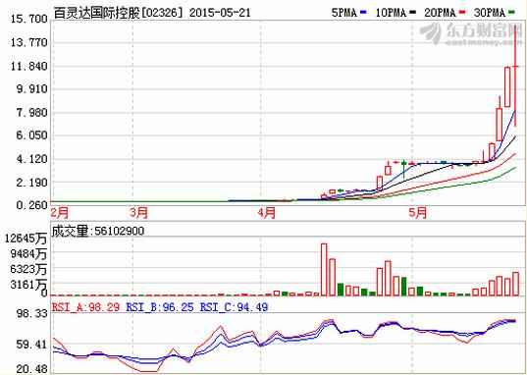Click the 12645万 volume axis label
Viewport: 527px width, 375px height.
26,239
